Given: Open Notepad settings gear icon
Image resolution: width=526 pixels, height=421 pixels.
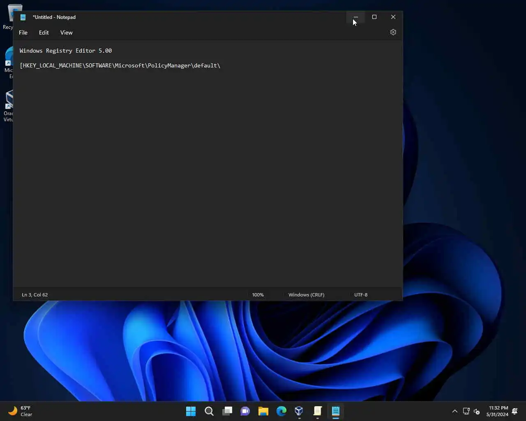Looking at the screenshot, I should pyautogui.click(x=393, y=32).
